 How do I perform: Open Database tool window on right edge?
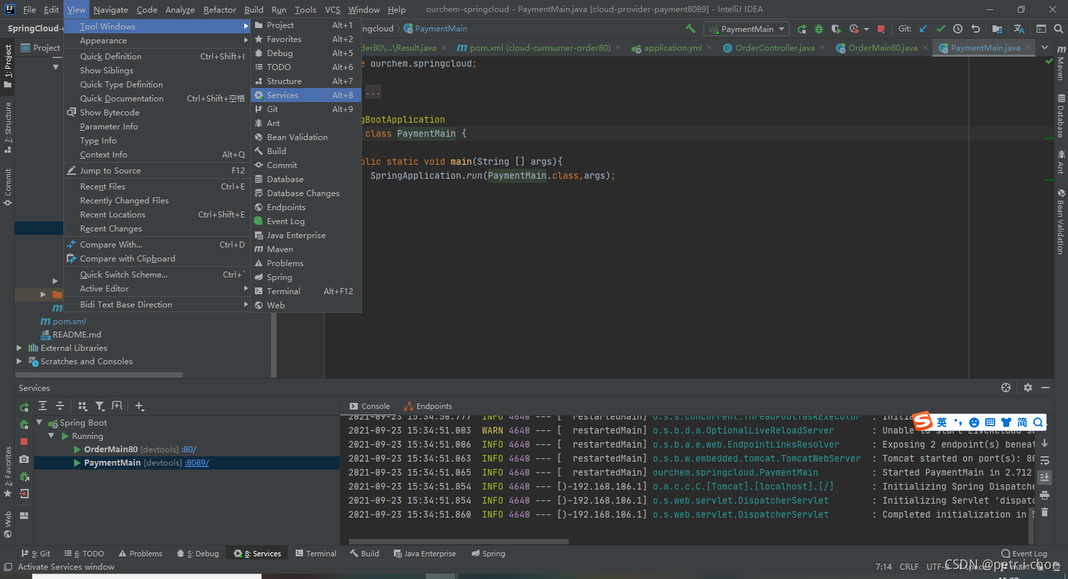1061,116
